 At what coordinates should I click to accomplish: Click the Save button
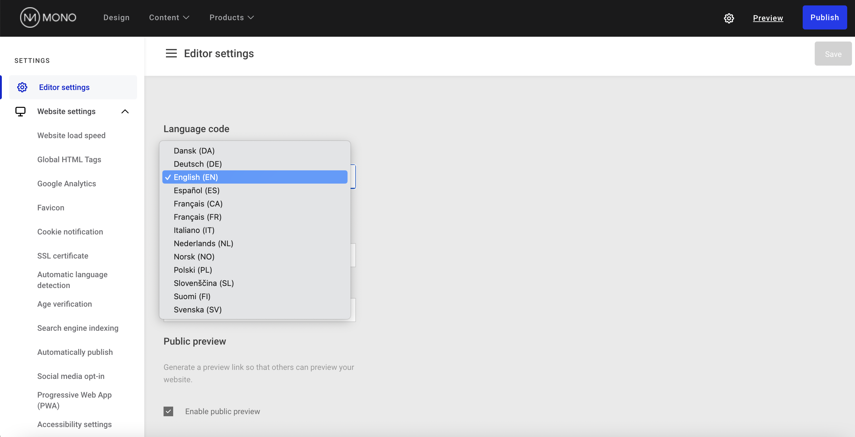833,54
